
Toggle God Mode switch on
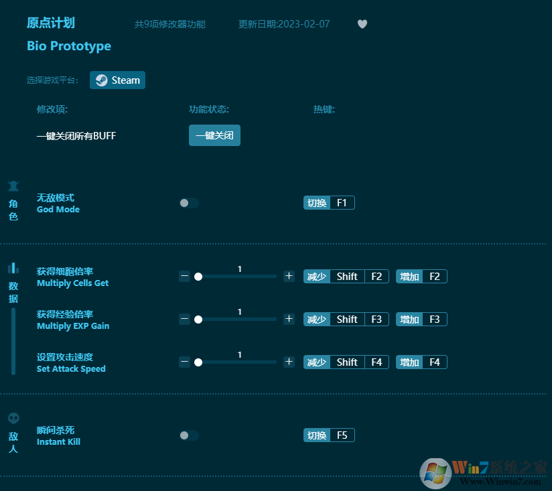click(189, 203)
